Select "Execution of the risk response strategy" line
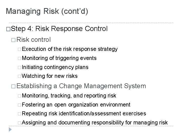 point(71,49)
